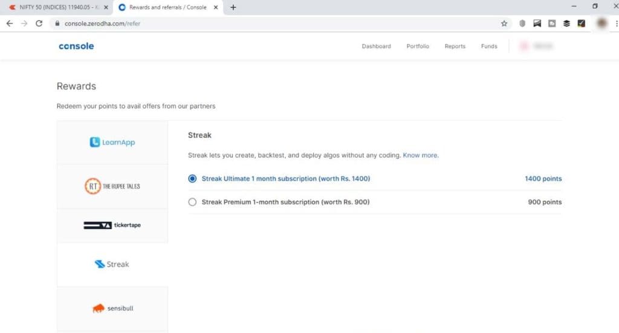This screenshot has height=333, width=619.
Task: Select the Streak partner
Action: tap(112, 264)
